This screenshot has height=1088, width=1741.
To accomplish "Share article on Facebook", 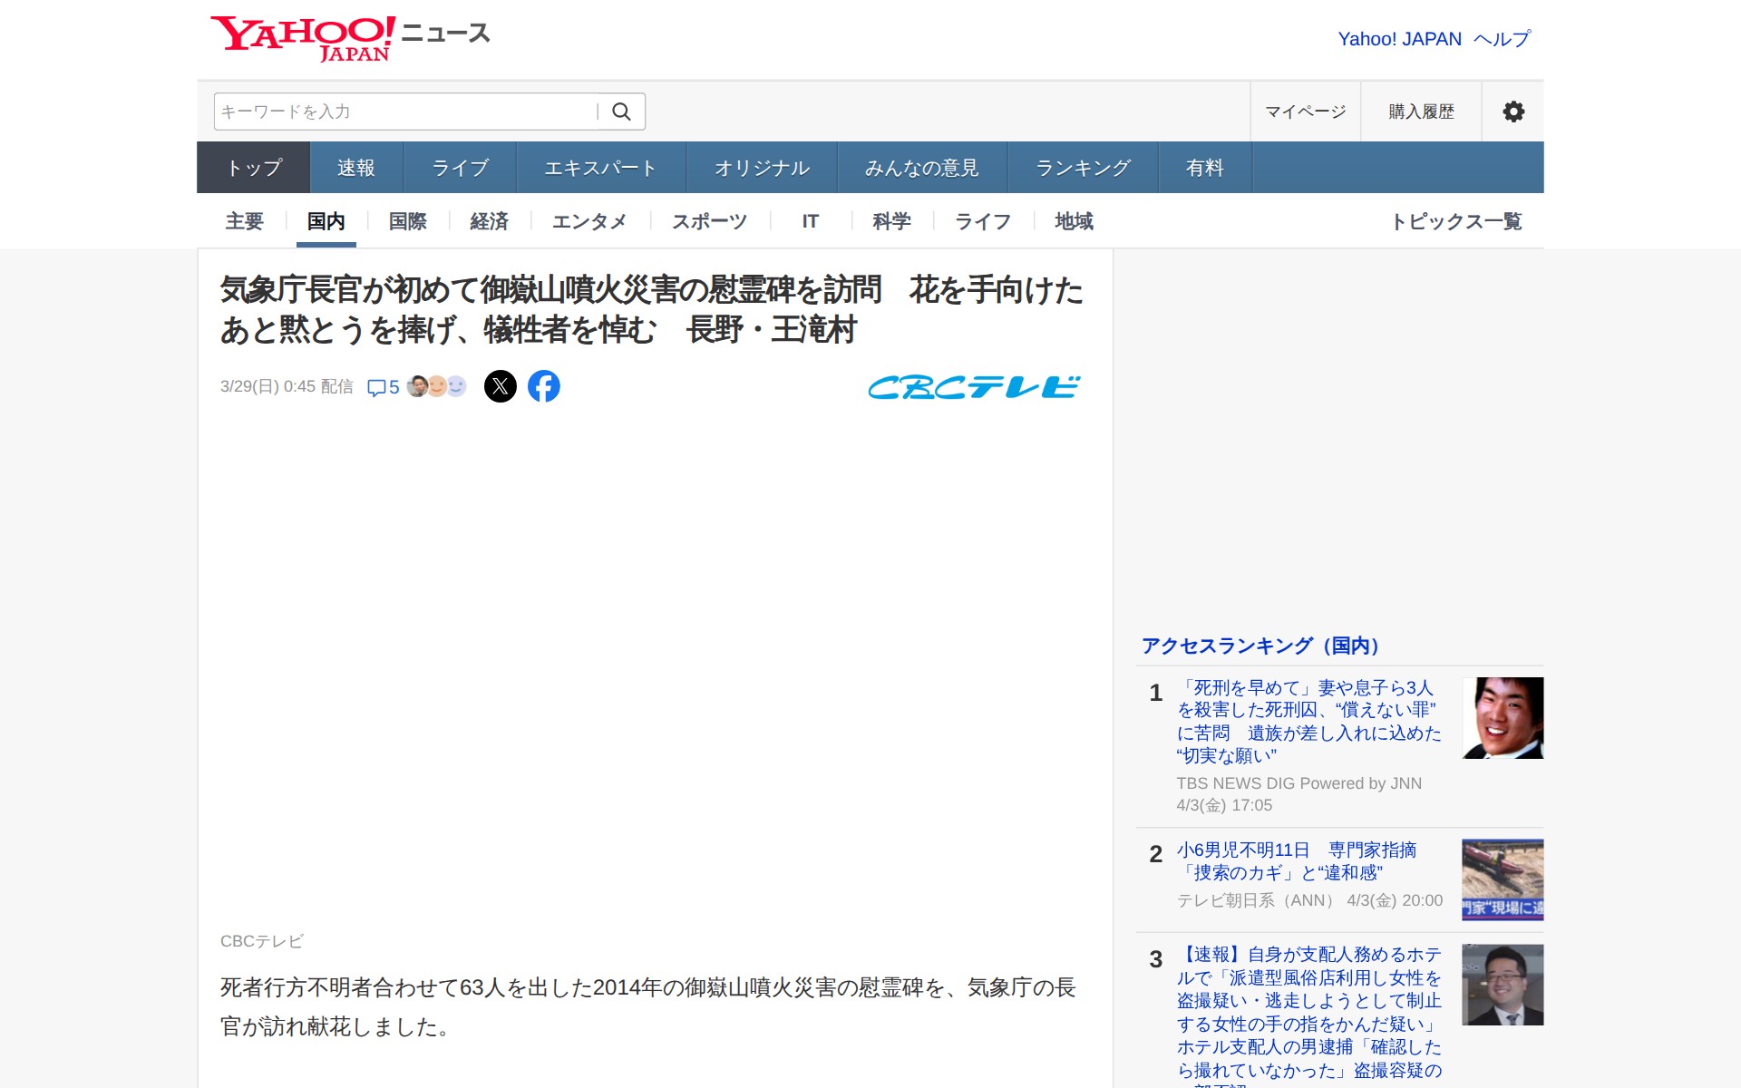I will click(543, 386).
